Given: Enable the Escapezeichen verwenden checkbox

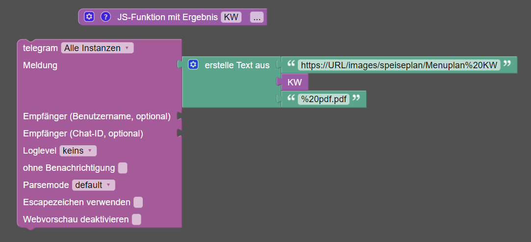Looking at the screenshot, I should click(138, 202).
